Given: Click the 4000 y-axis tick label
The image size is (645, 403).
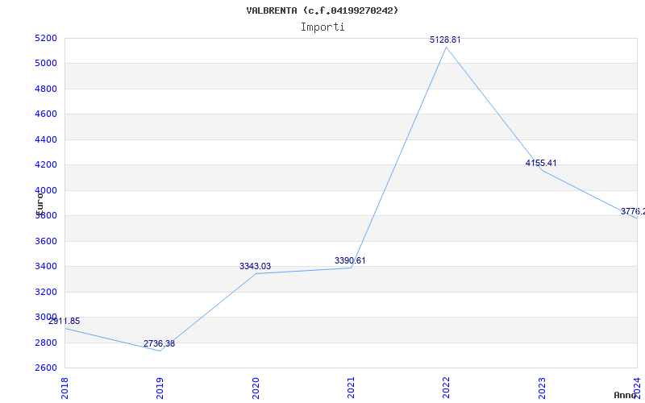Looking at the screenshot, I should point(46,190).
